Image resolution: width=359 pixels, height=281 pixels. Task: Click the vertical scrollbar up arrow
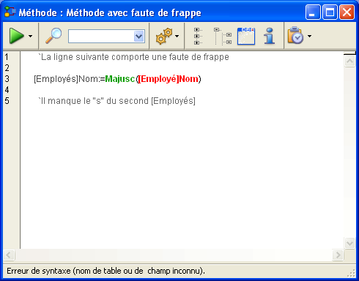pos(349,61)
